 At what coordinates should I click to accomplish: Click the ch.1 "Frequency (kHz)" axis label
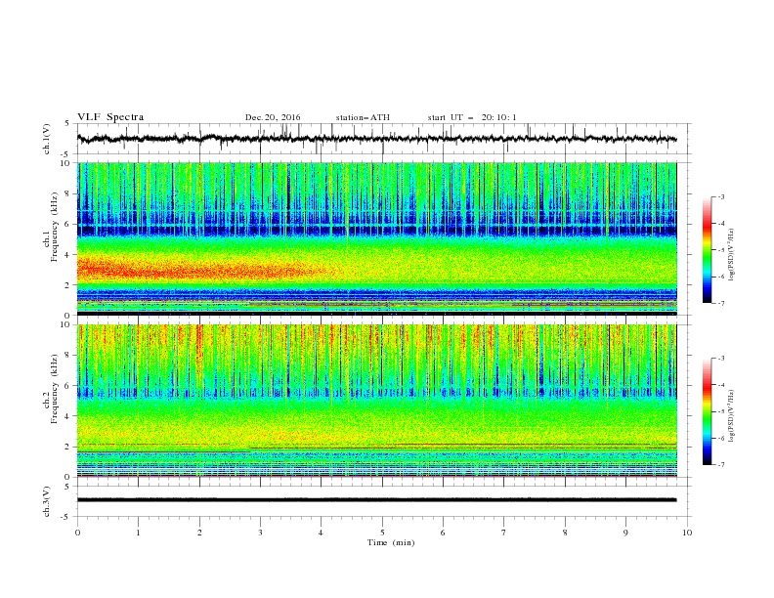pos(55,227)
